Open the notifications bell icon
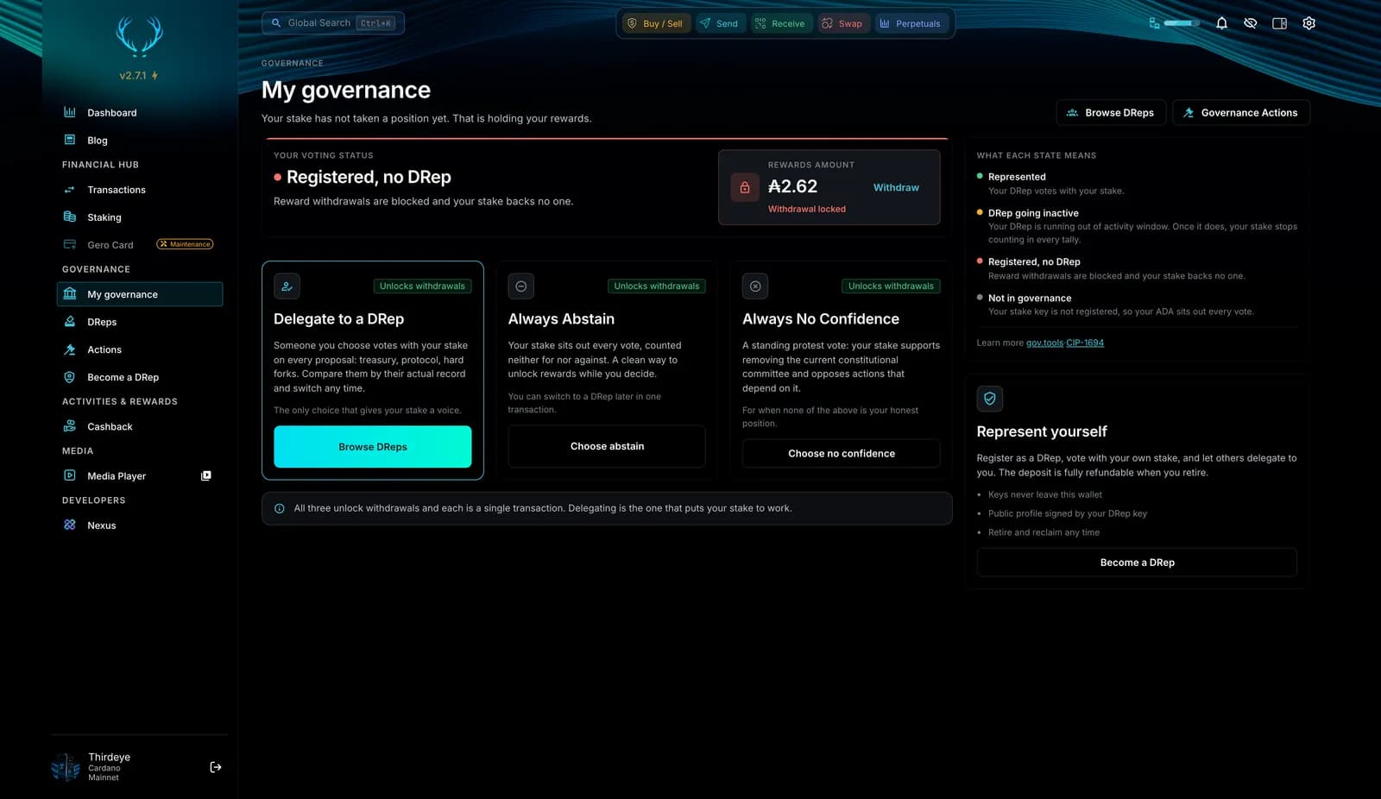Viewport: 1381px width, 799px height. 1221,23
